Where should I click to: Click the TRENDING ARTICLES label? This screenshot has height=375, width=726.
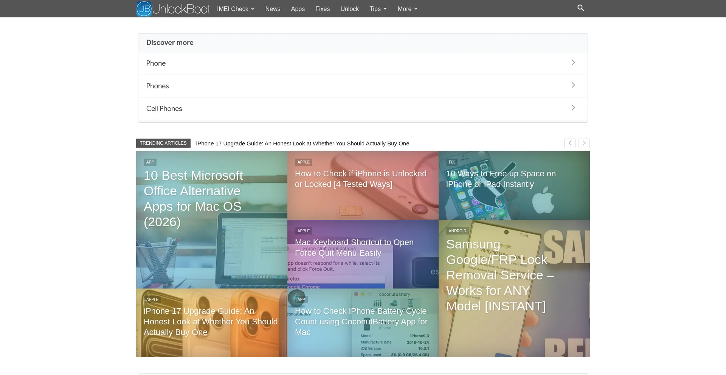coord(163,143)
